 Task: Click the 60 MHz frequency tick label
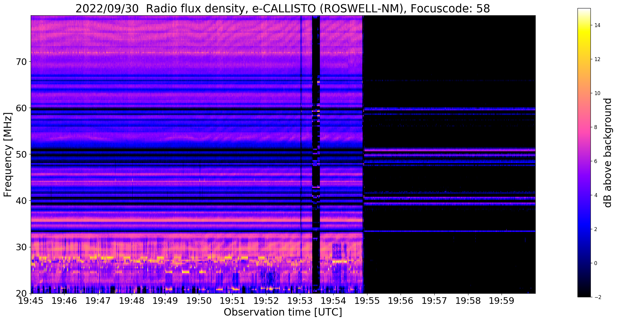21,108
